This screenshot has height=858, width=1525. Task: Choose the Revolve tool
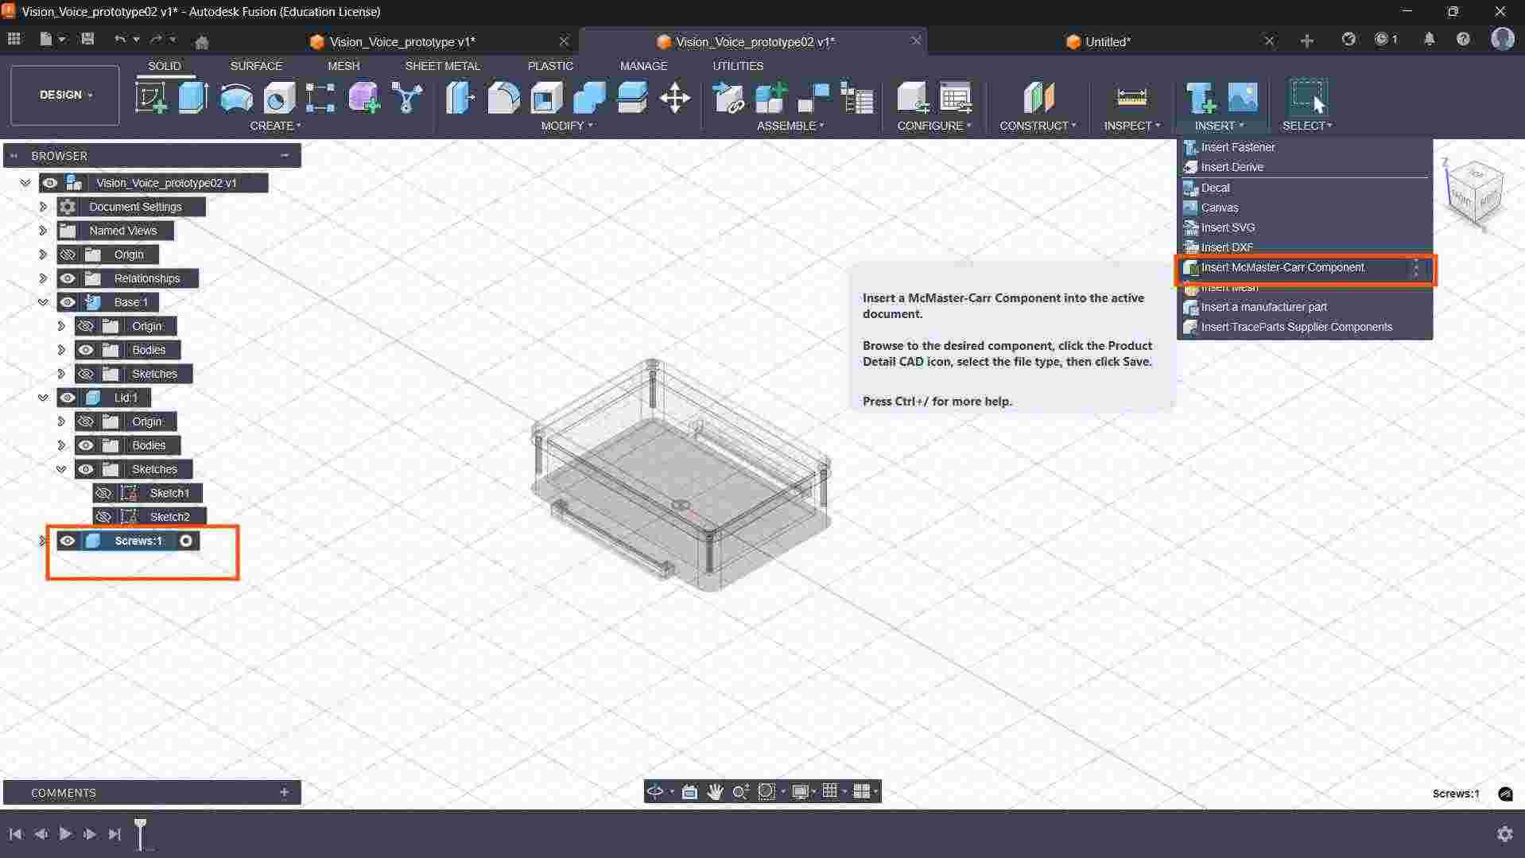pyautogui.click(x=236, y=98)
